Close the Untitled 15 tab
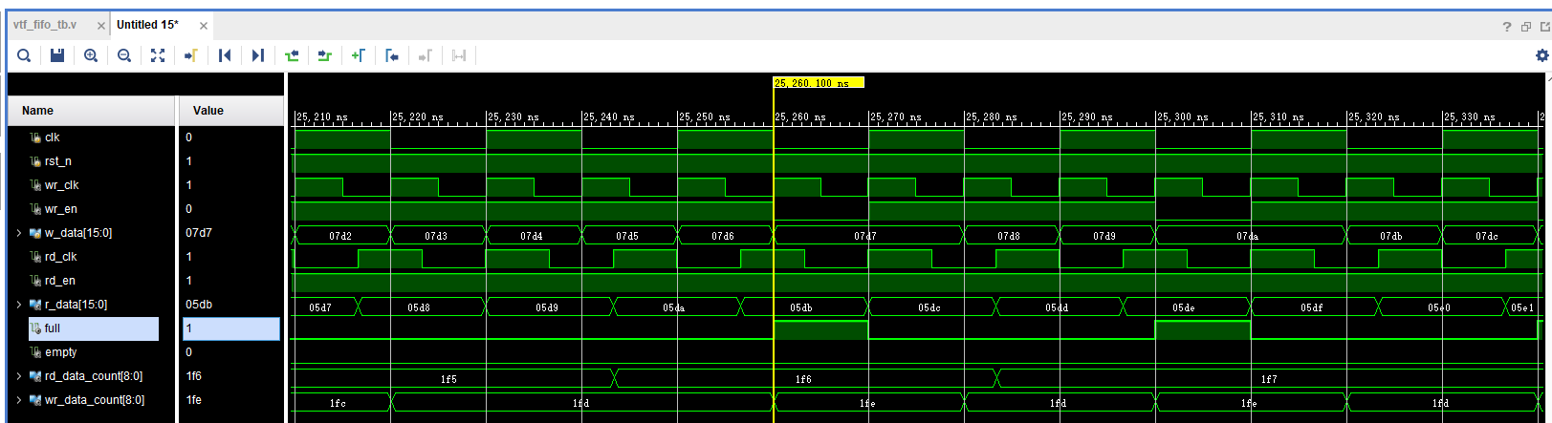Viewport: 1552px width, 423px height. coord(204,26)
